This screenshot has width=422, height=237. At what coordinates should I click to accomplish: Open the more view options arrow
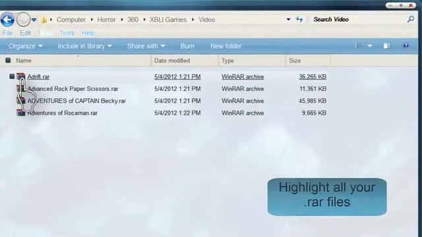(x=370, y=46)
